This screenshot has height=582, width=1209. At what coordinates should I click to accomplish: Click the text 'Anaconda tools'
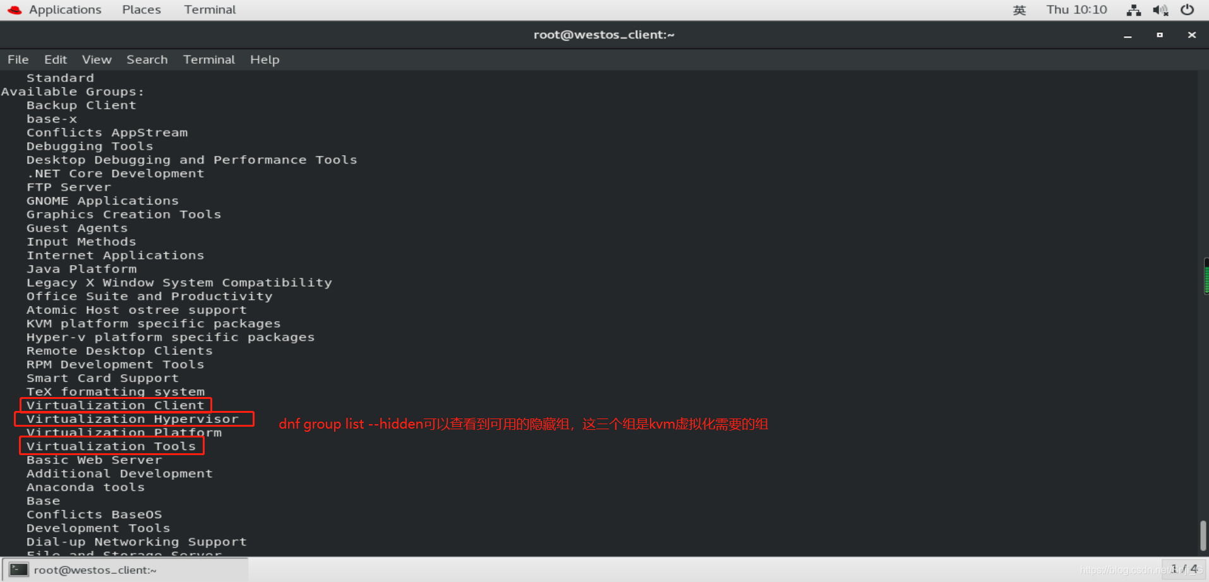pyautogui.click(x=85, y=487)
